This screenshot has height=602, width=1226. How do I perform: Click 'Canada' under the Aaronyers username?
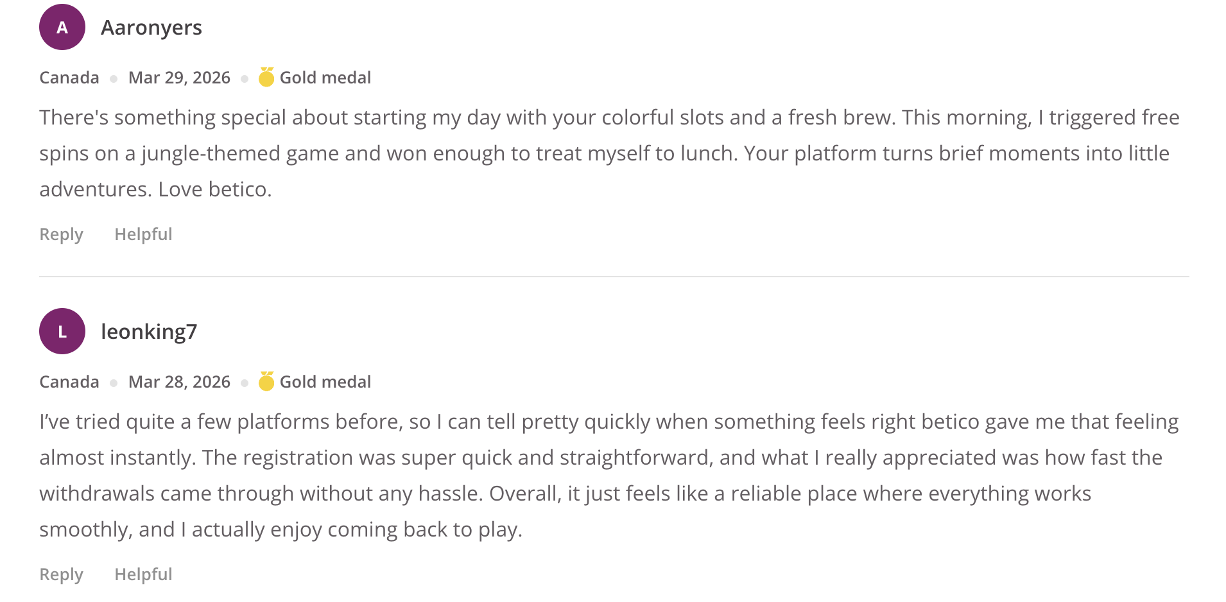[x=69, y=78]
